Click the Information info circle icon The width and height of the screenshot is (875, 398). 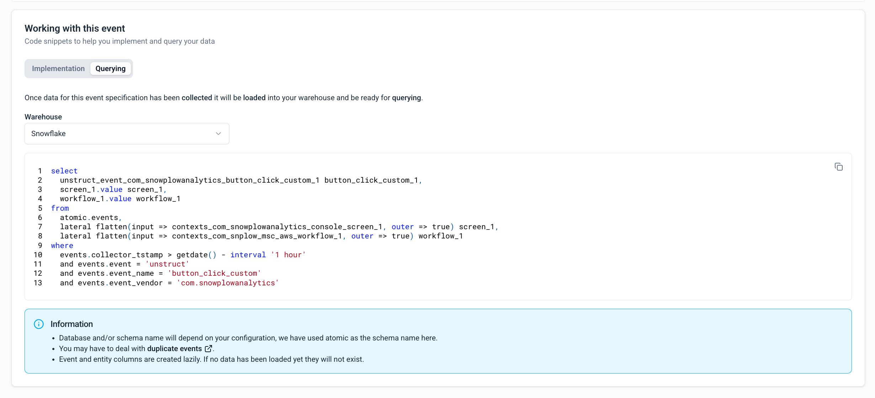coord(39,324)
